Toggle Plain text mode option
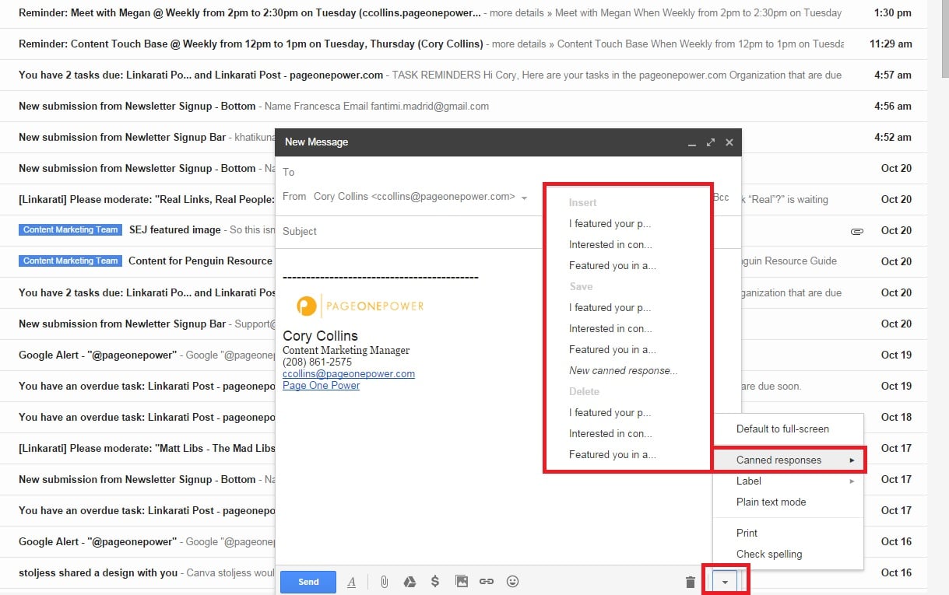The width and height of the screenshot is (949, 595). (771, 502)
